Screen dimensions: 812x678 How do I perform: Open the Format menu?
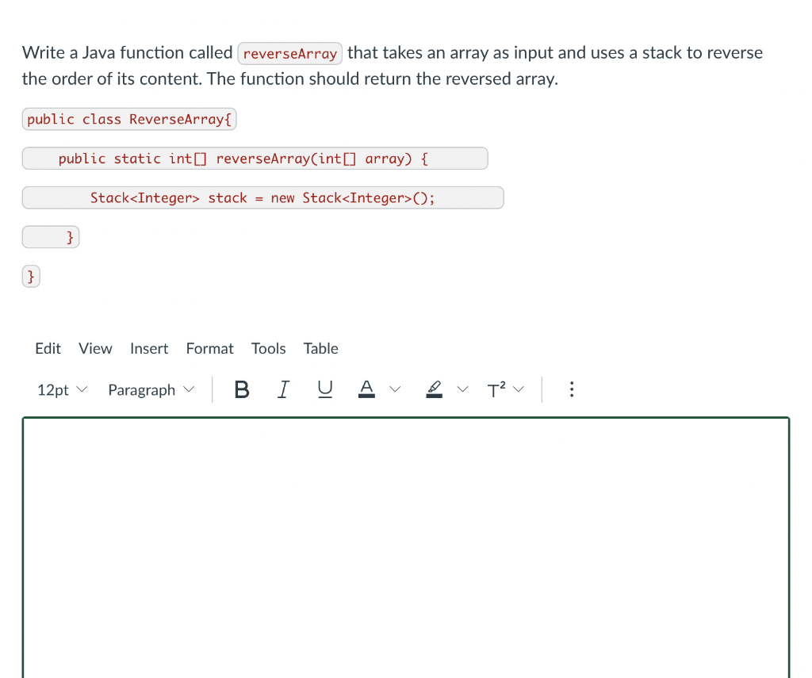click(209, 348)
